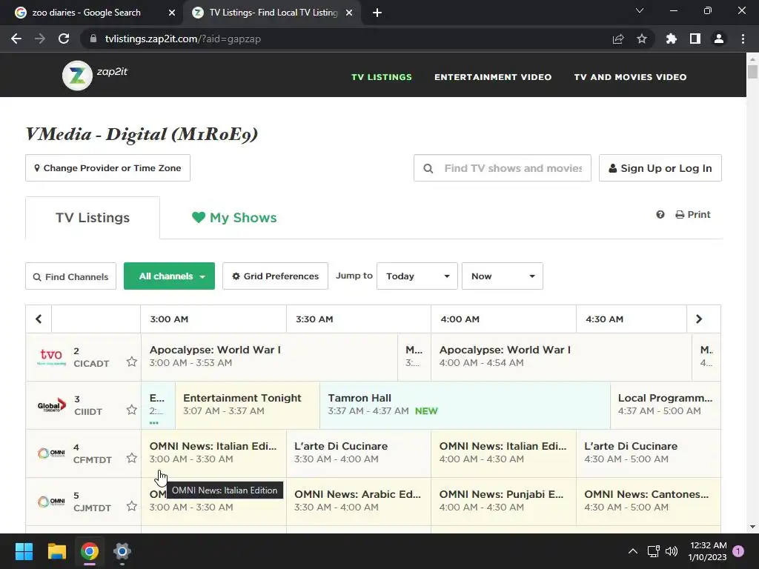Open a new browser tab

[x=377, y=13]
